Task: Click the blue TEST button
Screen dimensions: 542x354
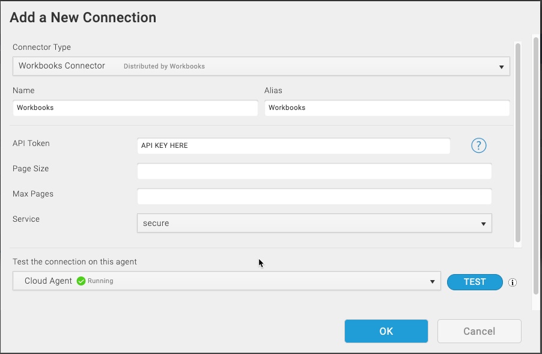Action: 475,282
